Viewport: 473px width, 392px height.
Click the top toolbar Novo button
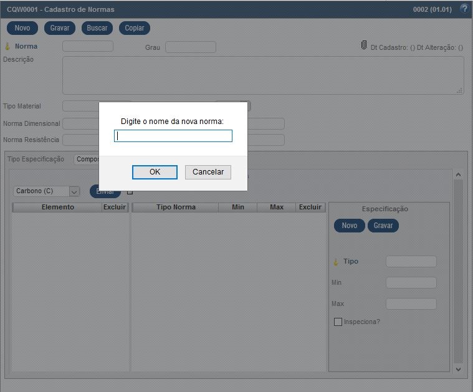point(22,28)
